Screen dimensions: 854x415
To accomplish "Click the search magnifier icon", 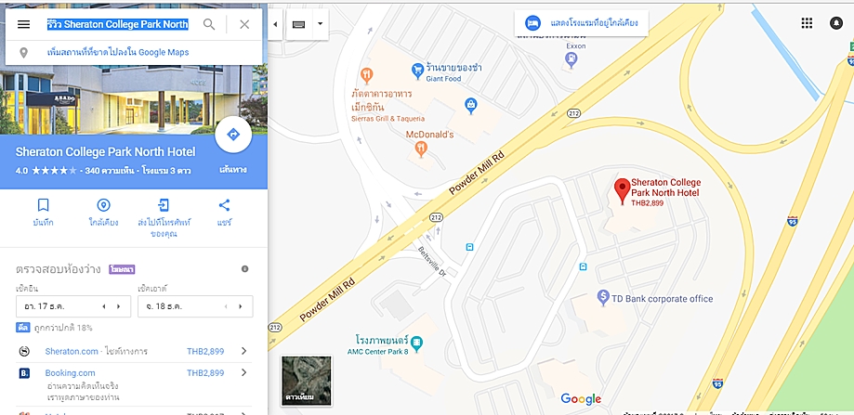I will [x=209, y=24].
